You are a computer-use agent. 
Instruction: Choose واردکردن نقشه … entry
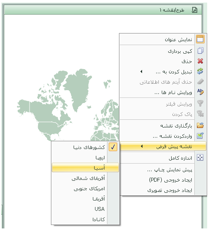163,136
